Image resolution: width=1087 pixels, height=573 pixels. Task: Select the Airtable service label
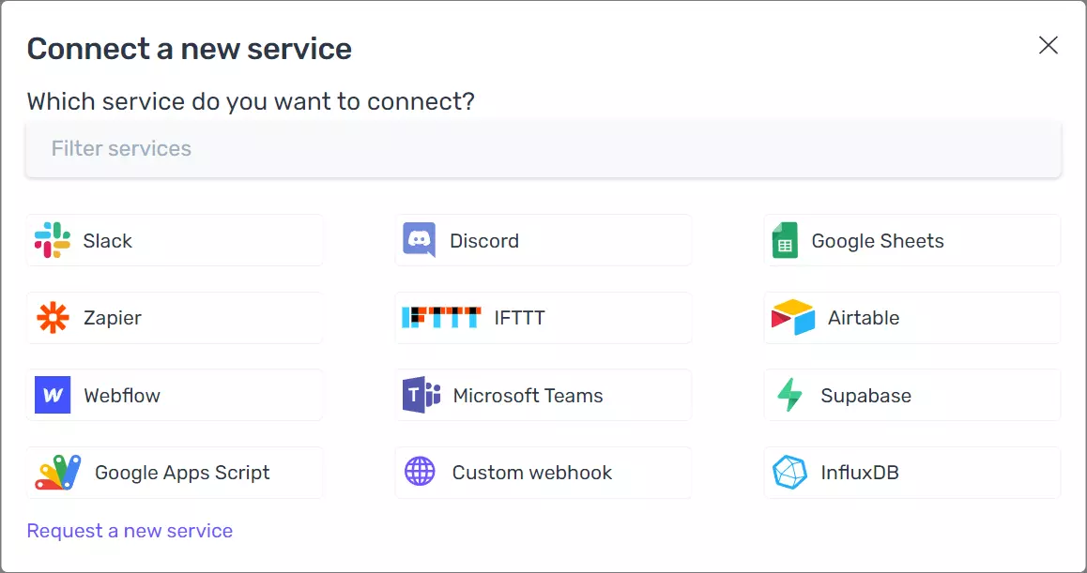pos(864,318)
